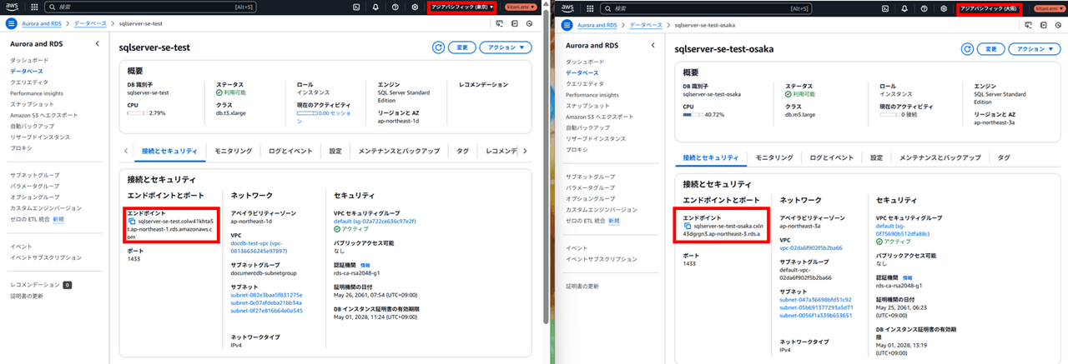The width and height of the screenshot is (1068, 364).
Task: Toggle hamburger navigation menu in Tokyo window
Action: pyautogui.click(x=11, y=24)
